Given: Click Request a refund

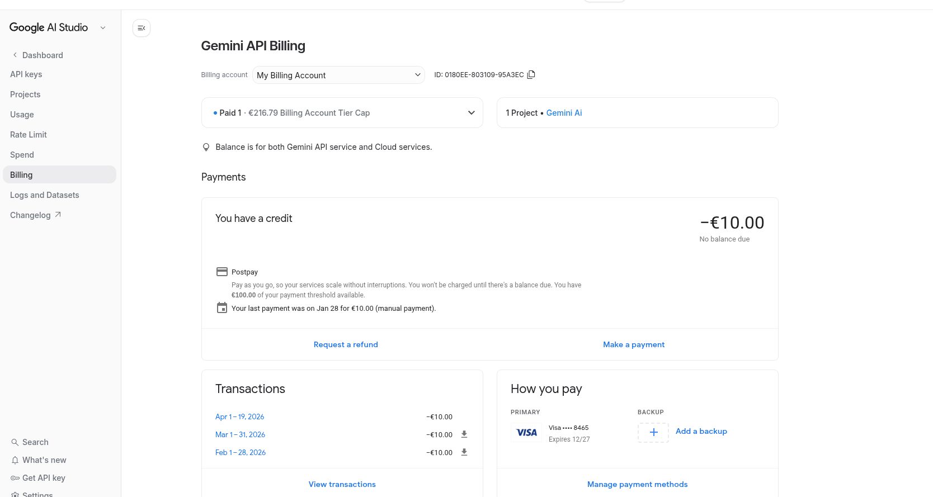Looking at the screenshot, I should pos(346,344).
